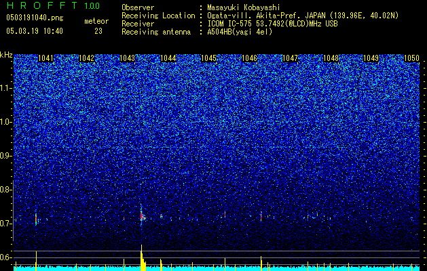This screenshot has height=271, width=427.
Task: Click the 1050 time marker
Action: point(412,58)
